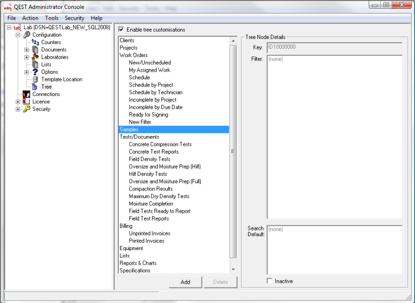Click the Delete button
This screenshot has height=303, width=415.
220,282
